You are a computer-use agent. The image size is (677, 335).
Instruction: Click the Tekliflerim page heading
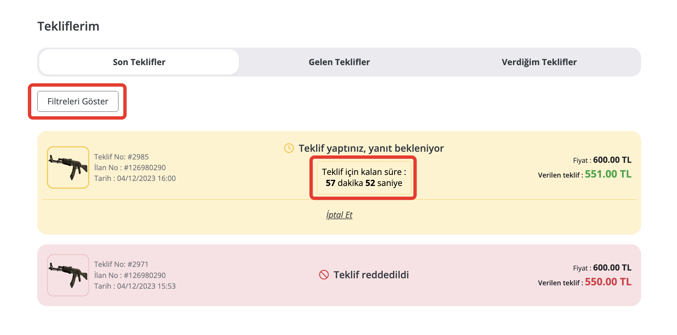[x=68, y=26]
